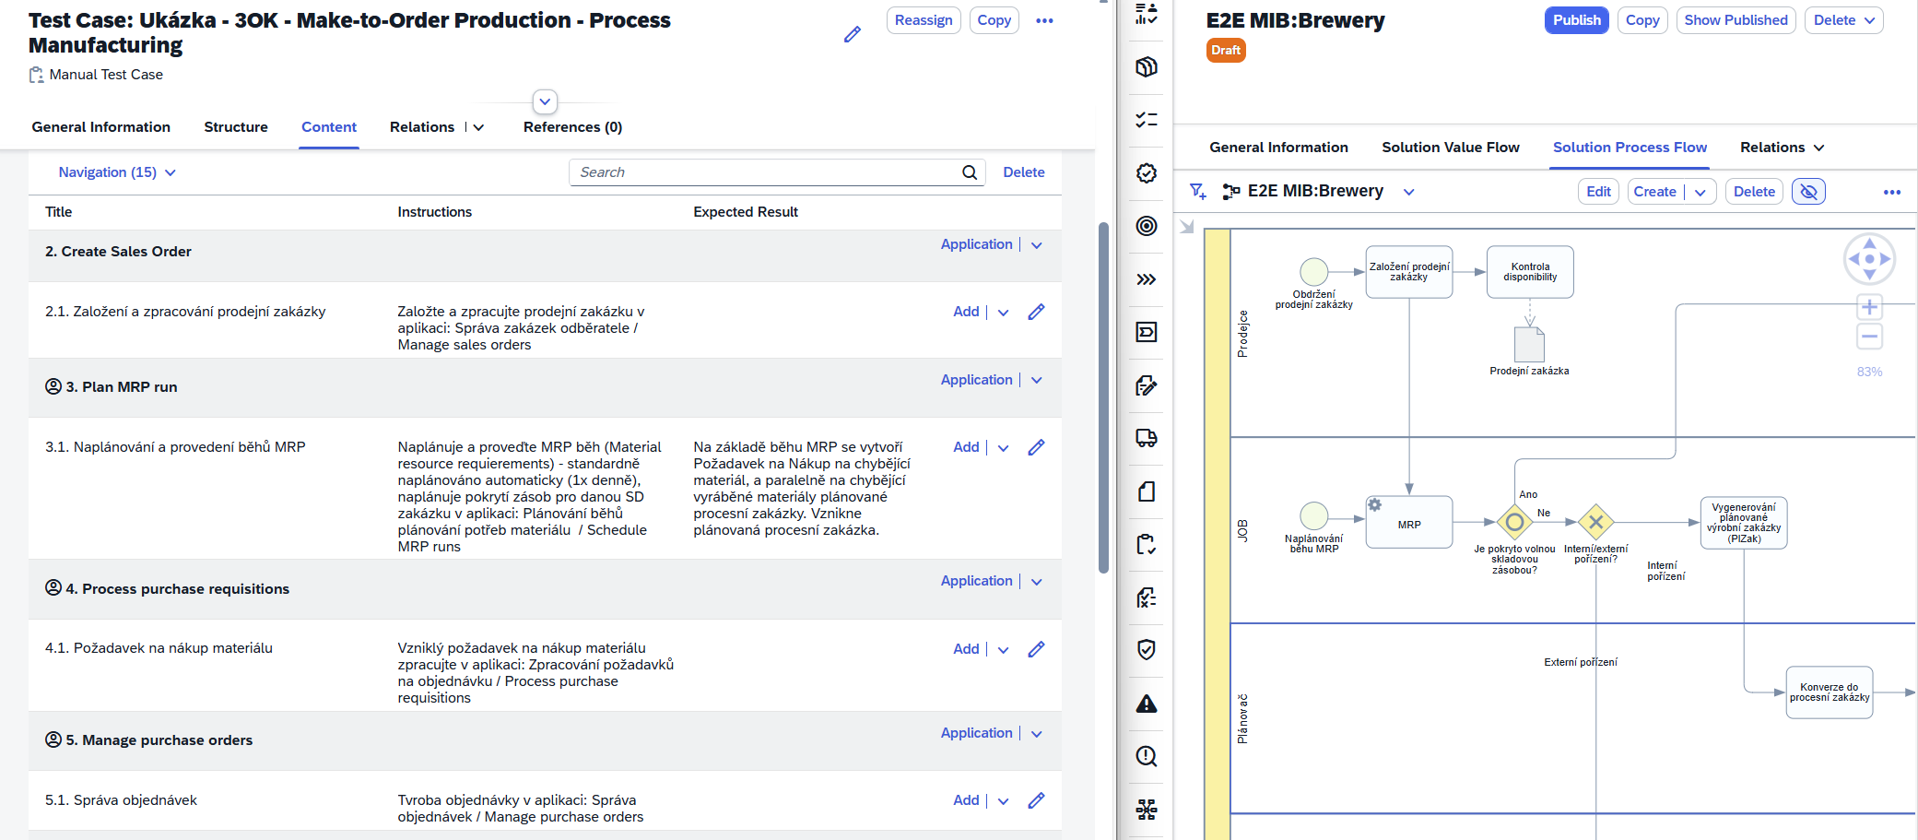Switch to the Structure tab
Image resolution: width=1918 pixels, height=840 pixels.
(x=236, y=127)
